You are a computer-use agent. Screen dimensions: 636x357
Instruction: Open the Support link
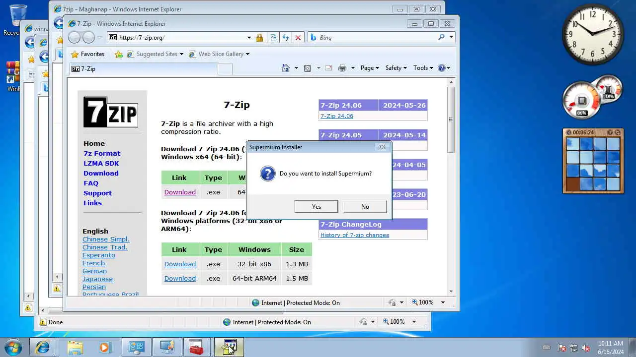(97, 193)
